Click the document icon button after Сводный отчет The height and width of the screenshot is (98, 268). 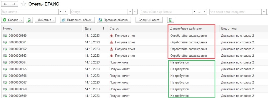[x=171, y=20]
